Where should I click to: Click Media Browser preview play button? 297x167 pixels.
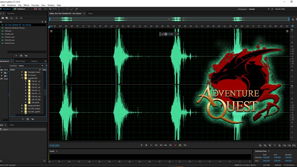pos(23,119)
